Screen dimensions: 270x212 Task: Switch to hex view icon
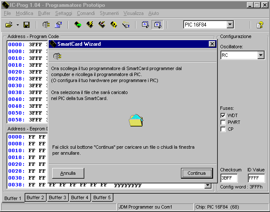coord(157,25)
